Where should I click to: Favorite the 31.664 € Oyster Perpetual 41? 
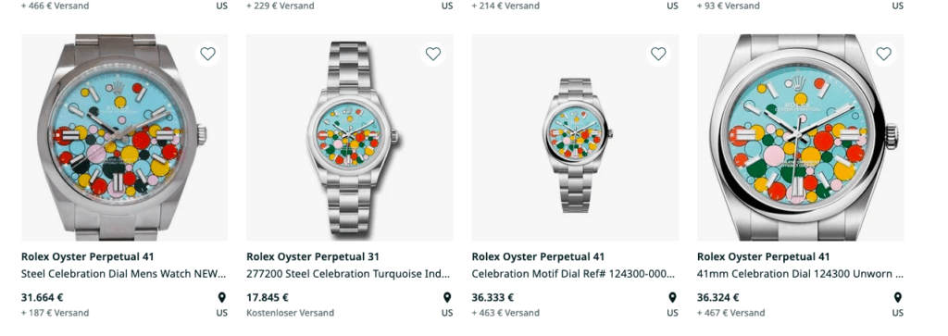click(207, 55)
